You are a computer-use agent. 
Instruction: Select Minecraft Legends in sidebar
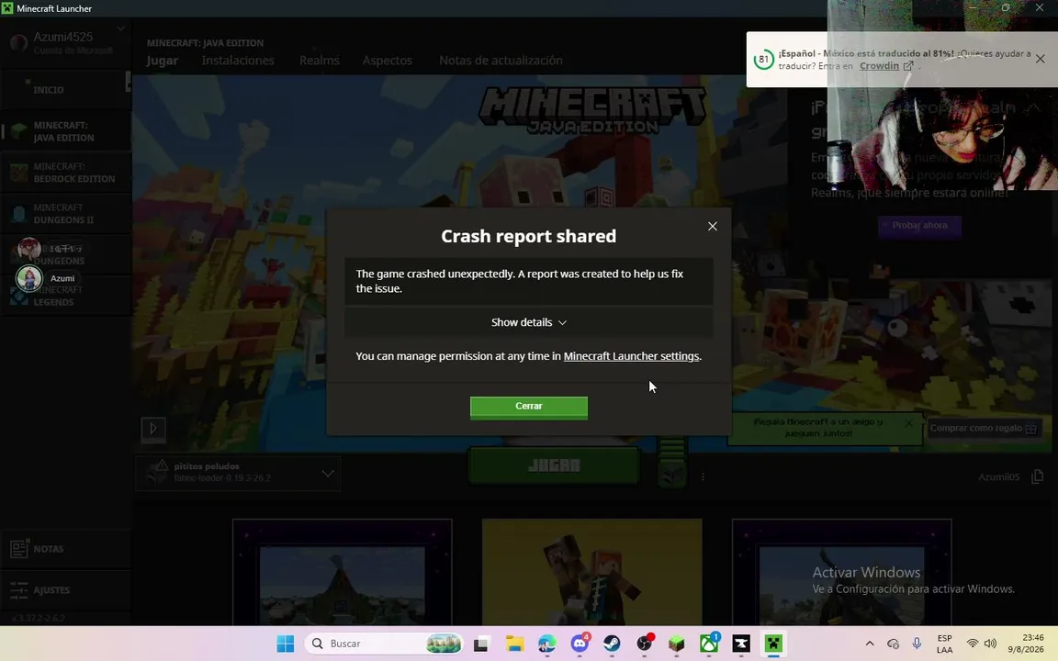click(x=65, y=297)
